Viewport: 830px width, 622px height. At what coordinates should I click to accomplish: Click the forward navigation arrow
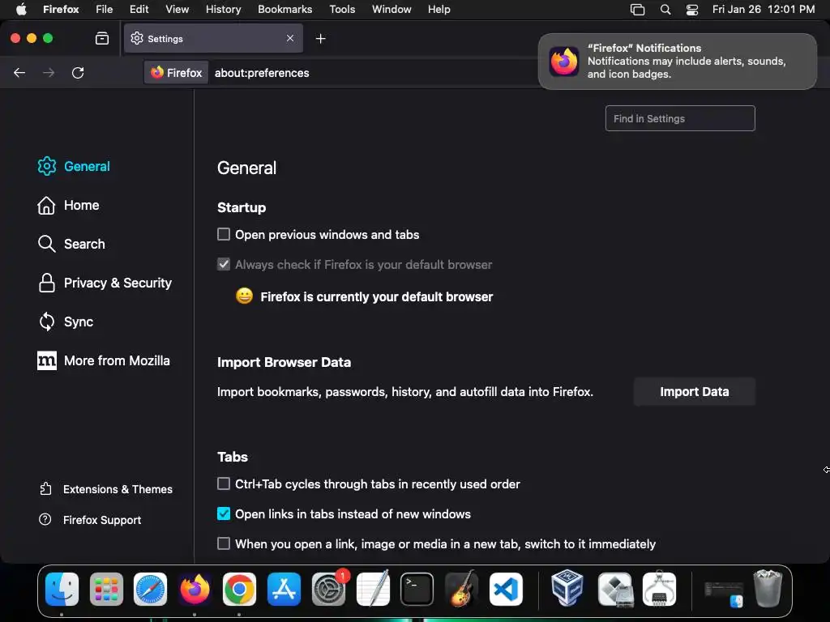(x=49, y=72)
